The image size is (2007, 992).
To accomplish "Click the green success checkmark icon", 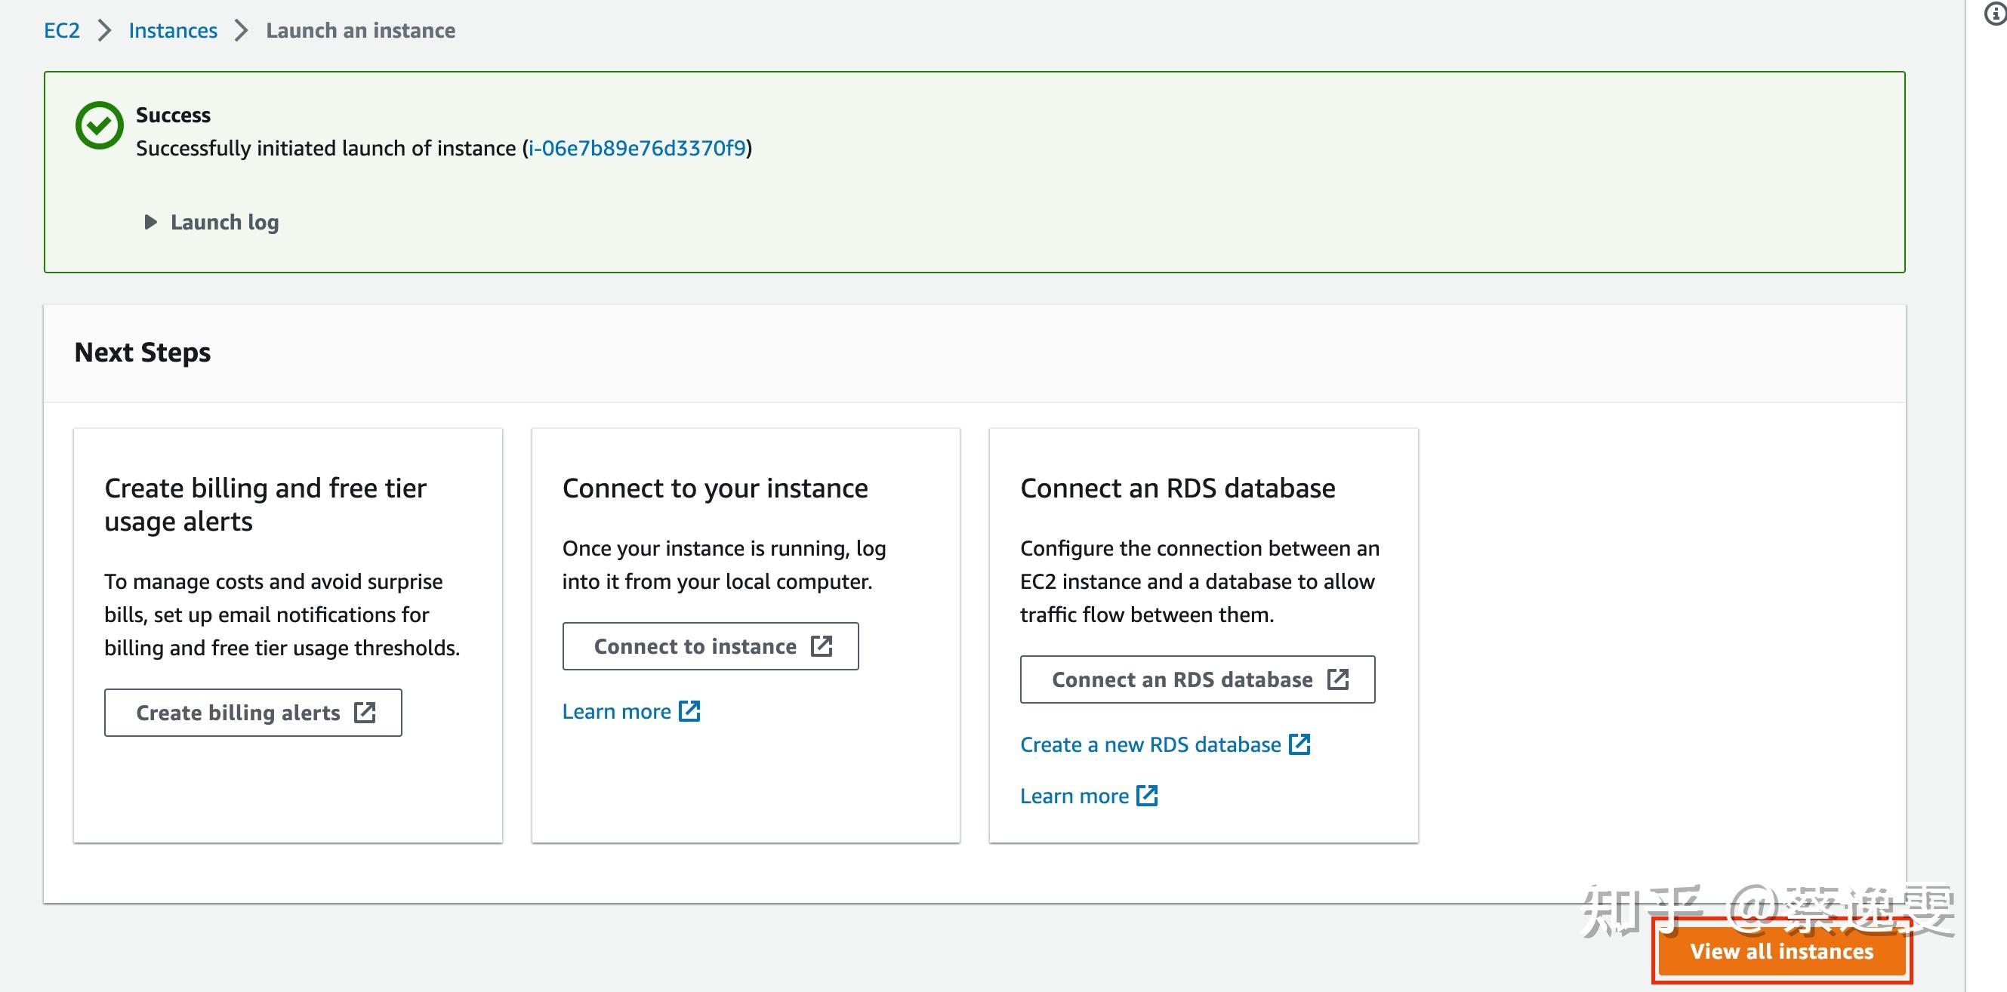I will click(98, 125).
